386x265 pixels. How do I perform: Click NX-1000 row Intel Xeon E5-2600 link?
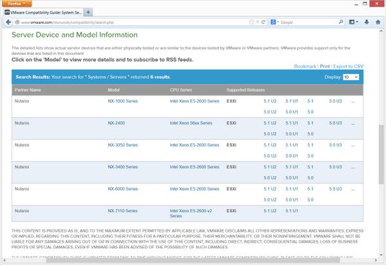pos(194,101)
